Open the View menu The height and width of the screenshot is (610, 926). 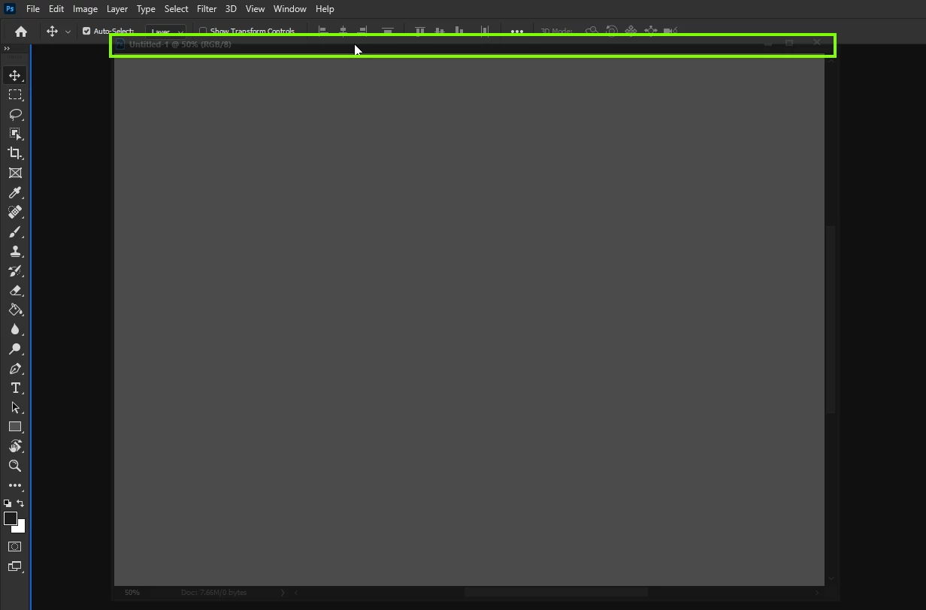coord(255,9)
